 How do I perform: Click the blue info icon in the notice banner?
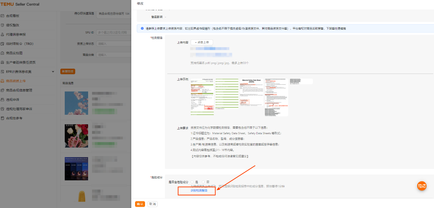tap(142, 28)
